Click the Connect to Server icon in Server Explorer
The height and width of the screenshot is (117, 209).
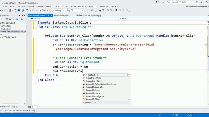coord(10,19)
